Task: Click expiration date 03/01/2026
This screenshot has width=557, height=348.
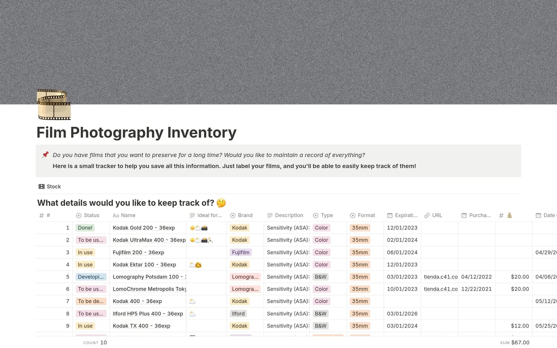Action: 402,314
